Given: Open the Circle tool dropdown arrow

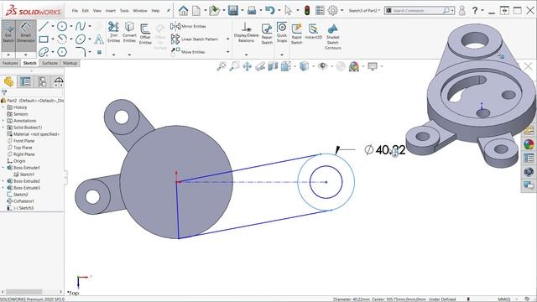Looking at the screenshot, I should [71, 26].
